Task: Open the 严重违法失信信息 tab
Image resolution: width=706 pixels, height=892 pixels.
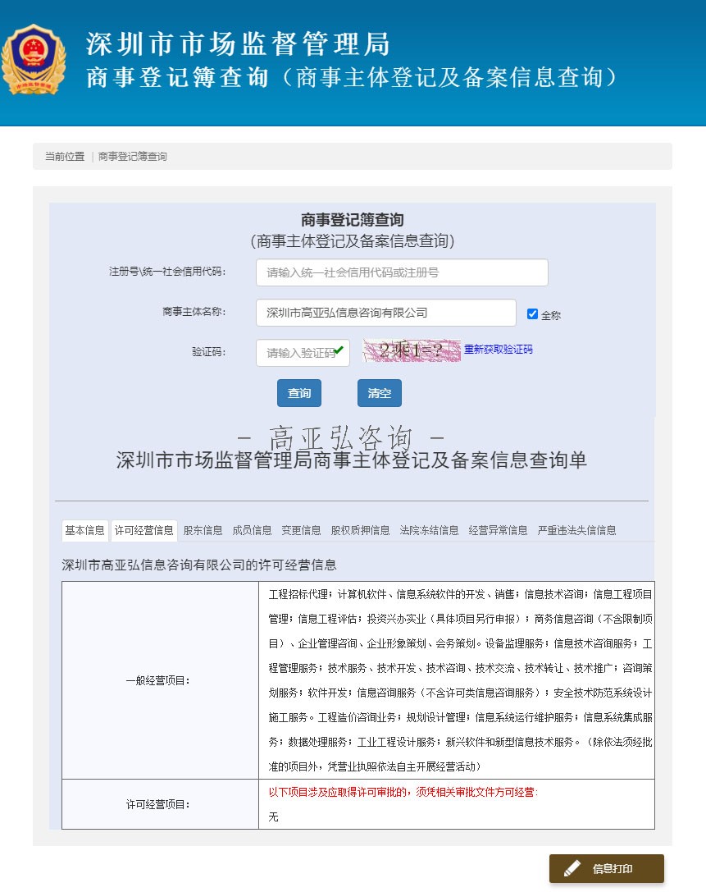Action: pos(576,530)
